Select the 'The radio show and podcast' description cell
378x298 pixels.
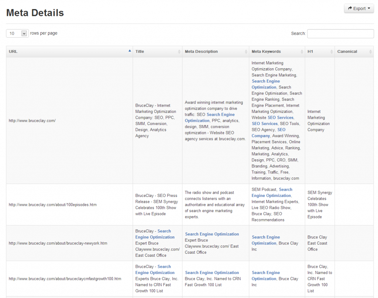pos(216,205)
